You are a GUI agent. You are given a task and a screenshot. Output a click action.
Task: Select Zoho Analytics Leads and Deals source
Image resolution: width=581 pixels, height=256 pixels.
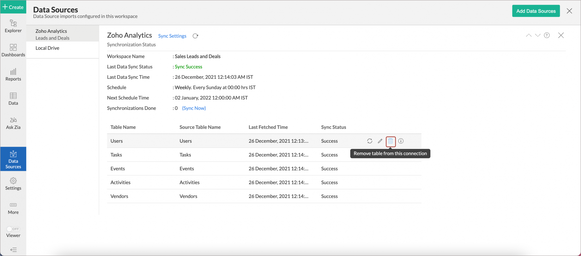click(x=62, y=34)
